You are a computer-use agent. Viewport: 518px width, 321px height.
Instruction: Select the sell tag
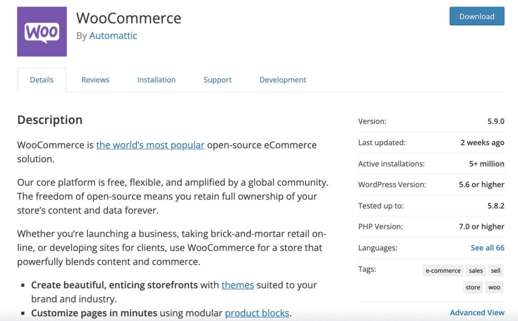point(496,270)
